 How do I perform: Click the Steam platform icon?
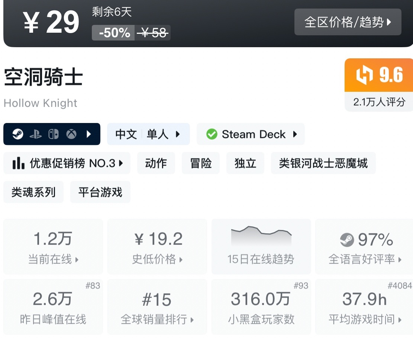coord(17,134)
